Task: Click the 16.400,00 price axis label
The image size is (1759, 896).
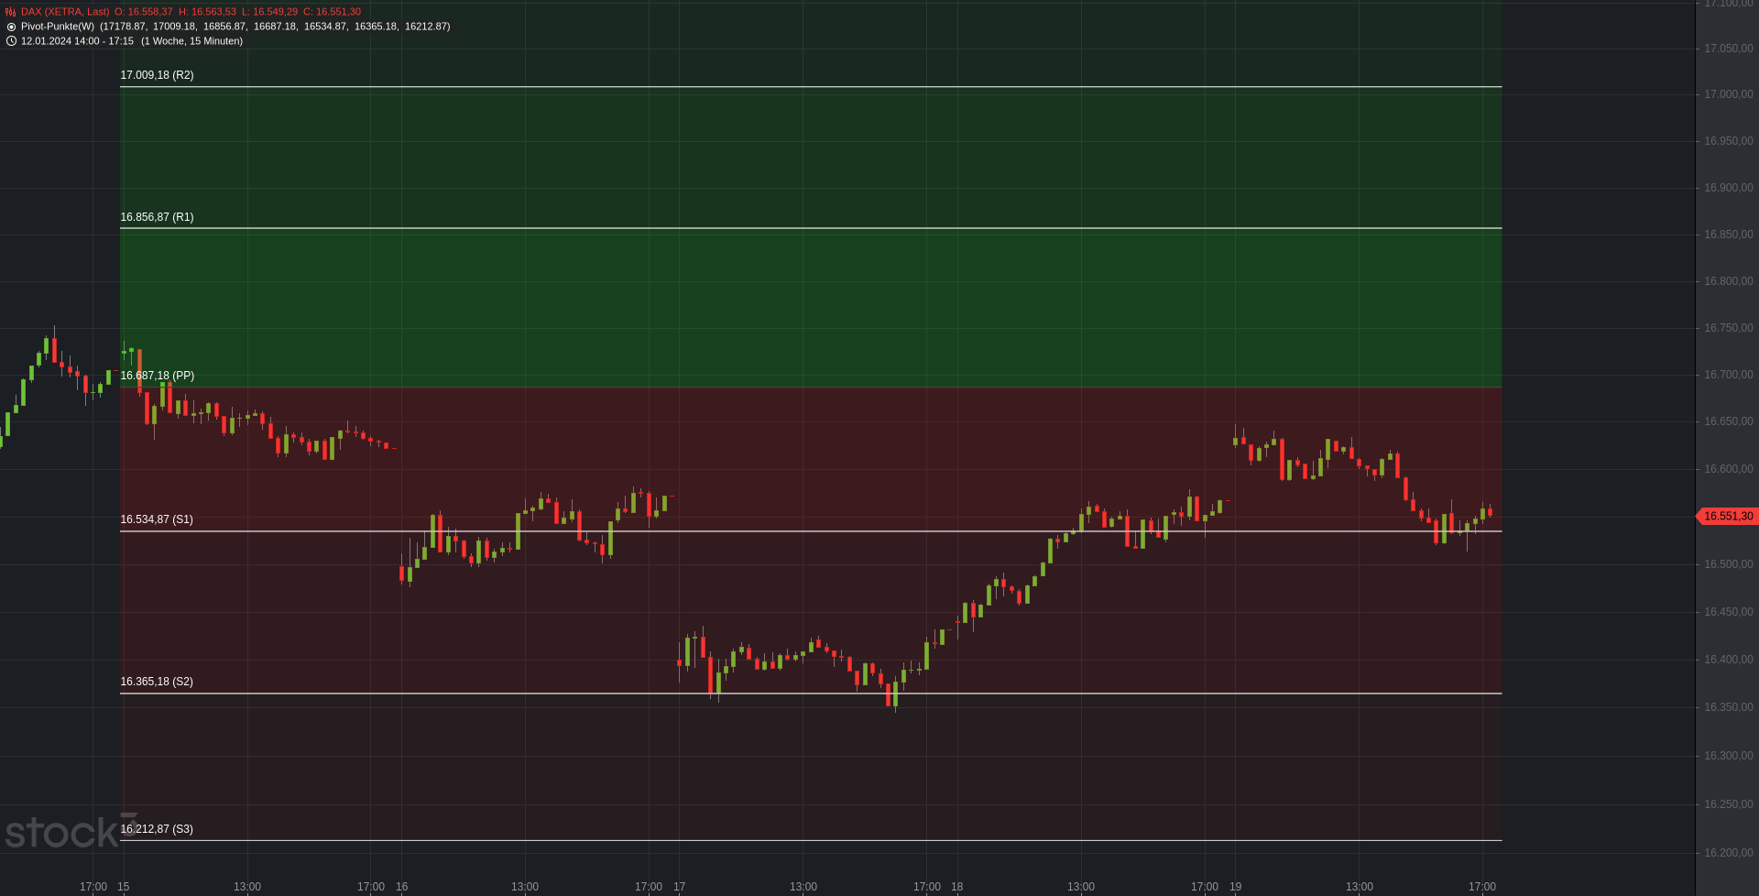Action: [1728, 660]
